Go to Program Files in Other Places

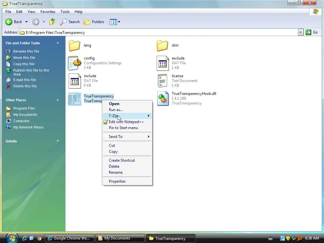coord(24,108)
